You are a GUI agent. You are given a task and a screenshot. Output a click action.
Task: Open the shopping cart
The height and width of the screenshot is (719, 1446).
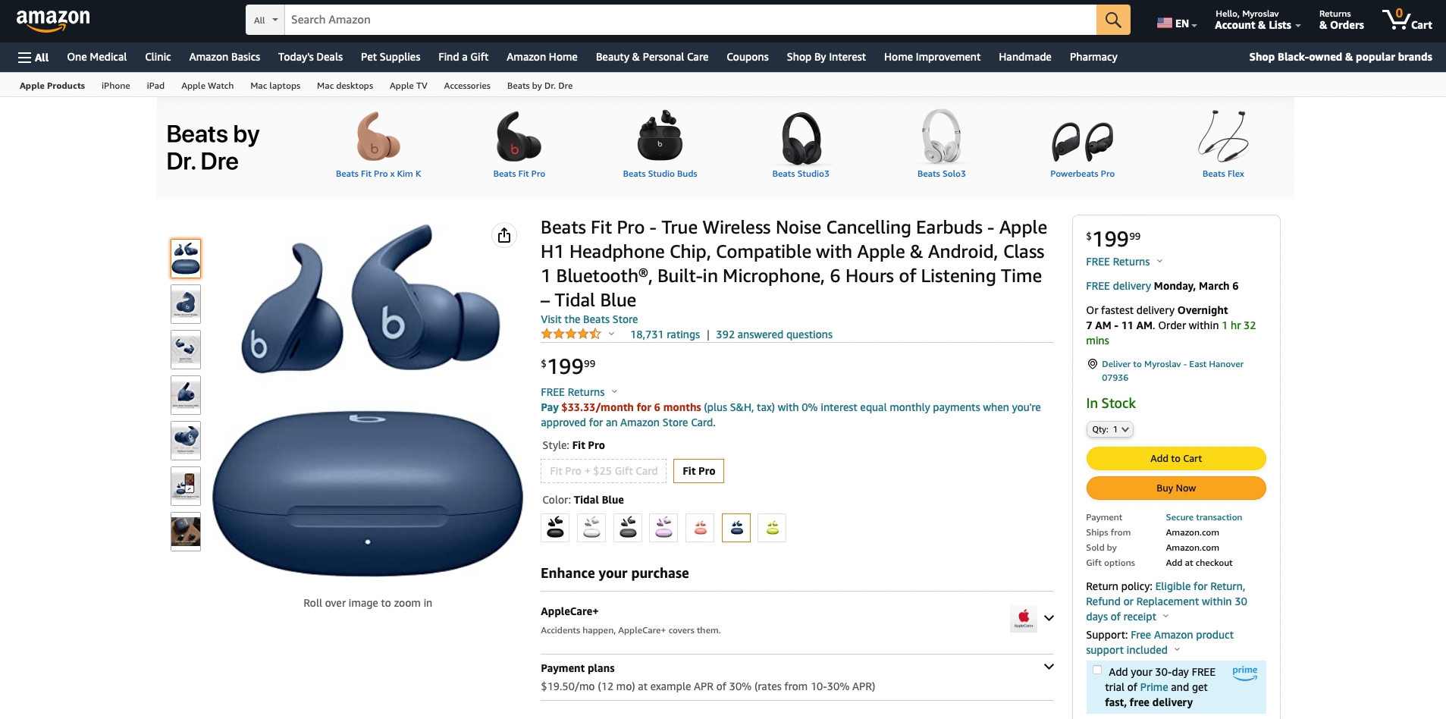(1407, 20)
